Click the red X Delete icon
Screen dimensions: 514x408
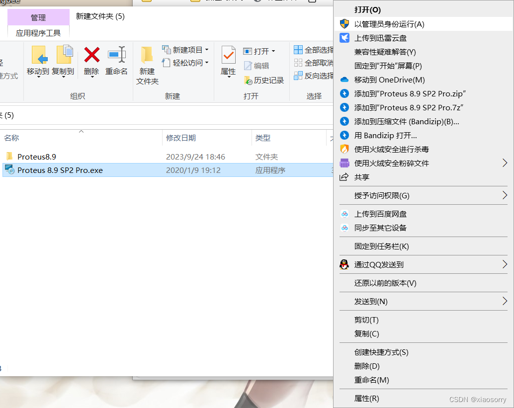point(92,55)
